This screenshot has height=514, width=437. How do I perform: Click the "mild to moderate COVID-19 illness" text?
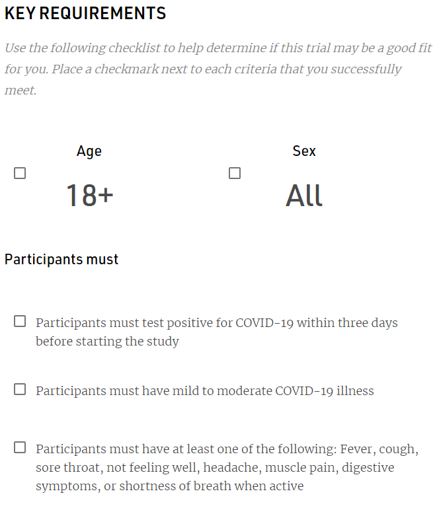(x=205, y=391)
